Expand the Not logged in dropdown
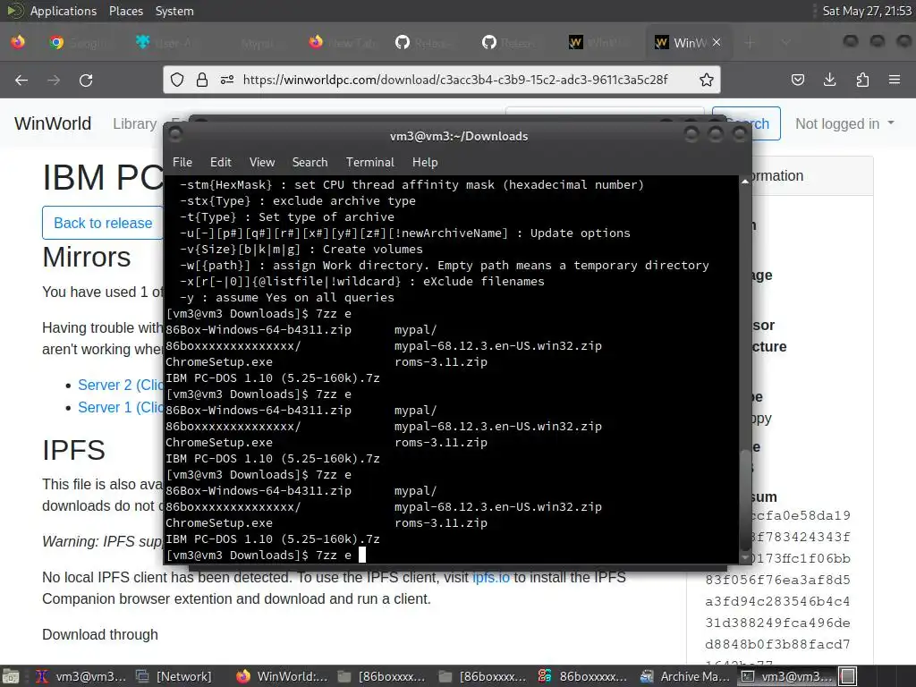The image size is (916, 687). point(844,123)
